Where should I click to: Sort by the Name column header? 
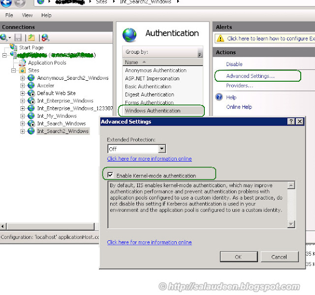[x=163, y=62]
